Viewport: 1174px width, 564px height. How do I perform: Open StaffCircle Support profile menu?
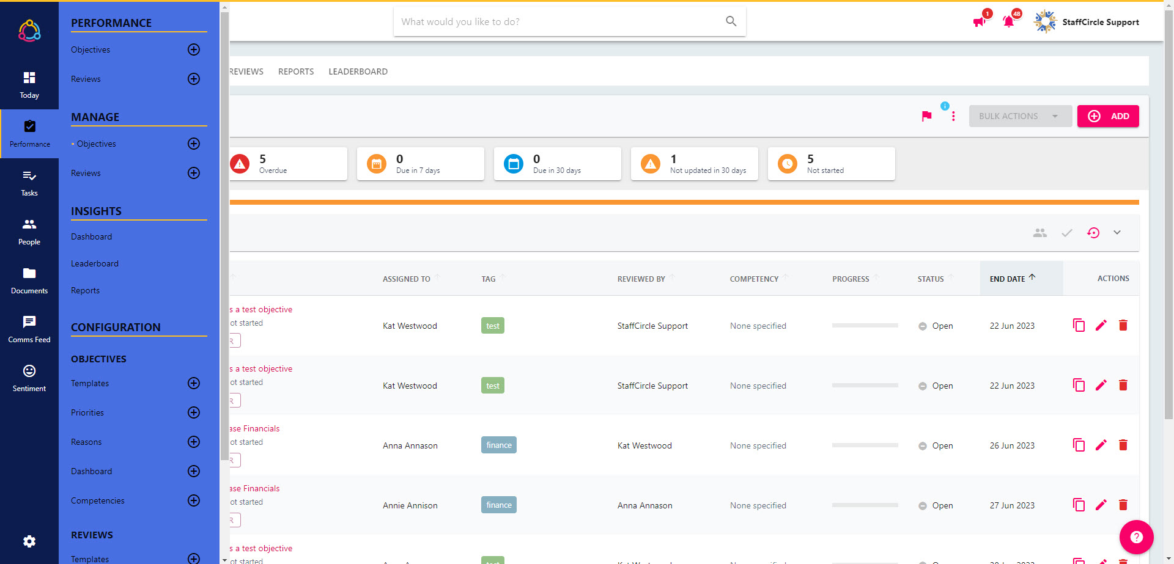[x=1087, y=22]
